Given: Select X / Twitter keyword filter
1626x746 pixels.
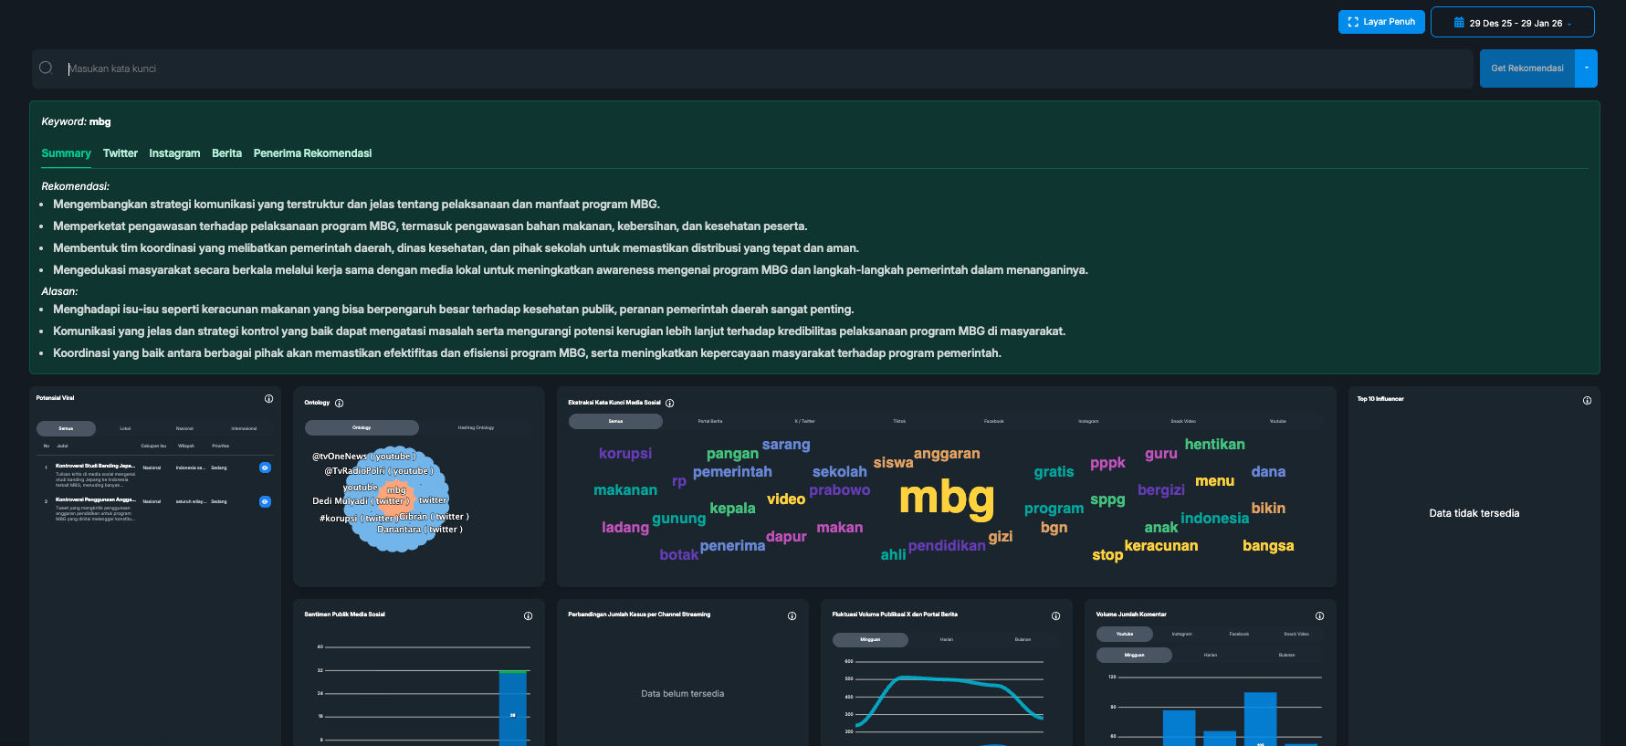Looking at the screenshot, I should pos(804,421).
